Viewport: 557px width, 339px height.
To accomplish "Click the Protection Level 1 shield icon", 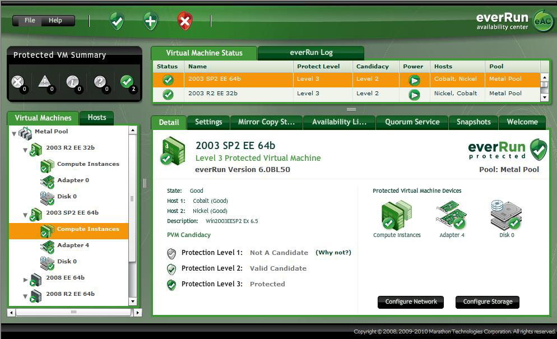I will (171, 254).
